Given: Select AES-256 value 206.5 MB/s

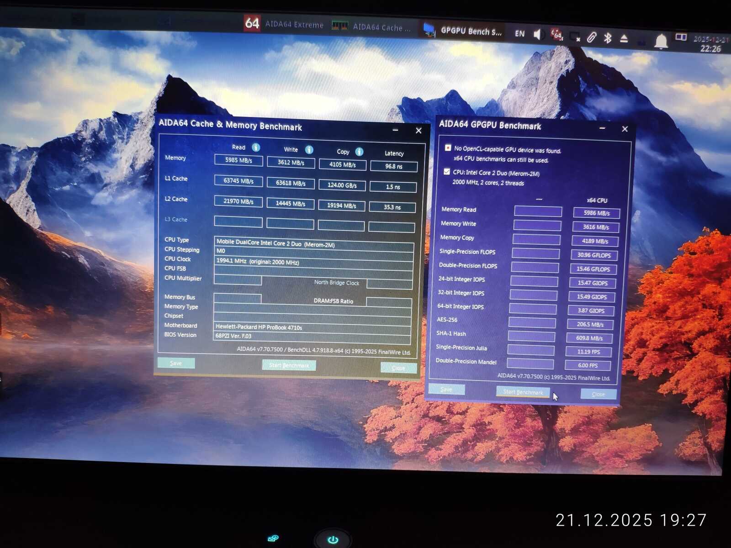Looking at the screenshot, I should pos(590,325).
